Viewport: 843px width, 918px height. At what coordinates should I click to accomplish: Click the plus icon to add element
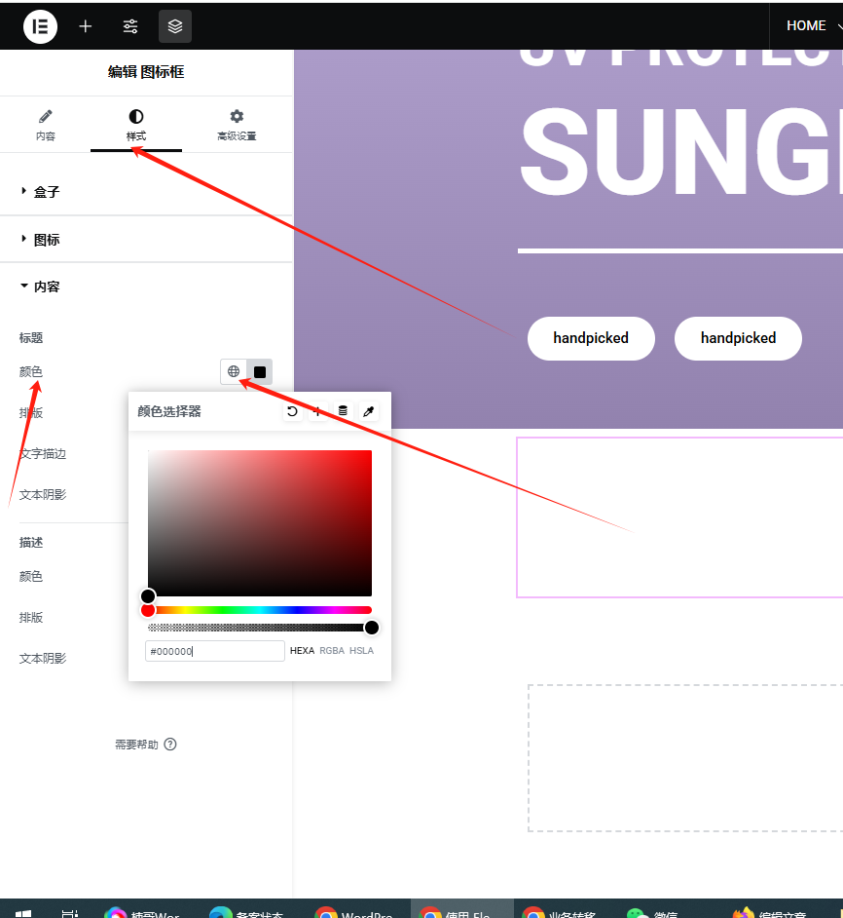(86, 26)
